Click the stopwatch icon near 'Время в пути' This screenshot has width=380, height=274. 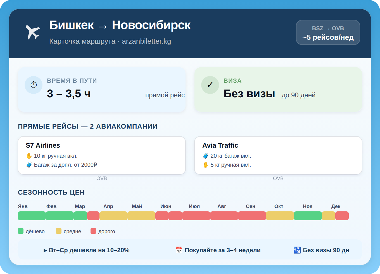[34, 85]
